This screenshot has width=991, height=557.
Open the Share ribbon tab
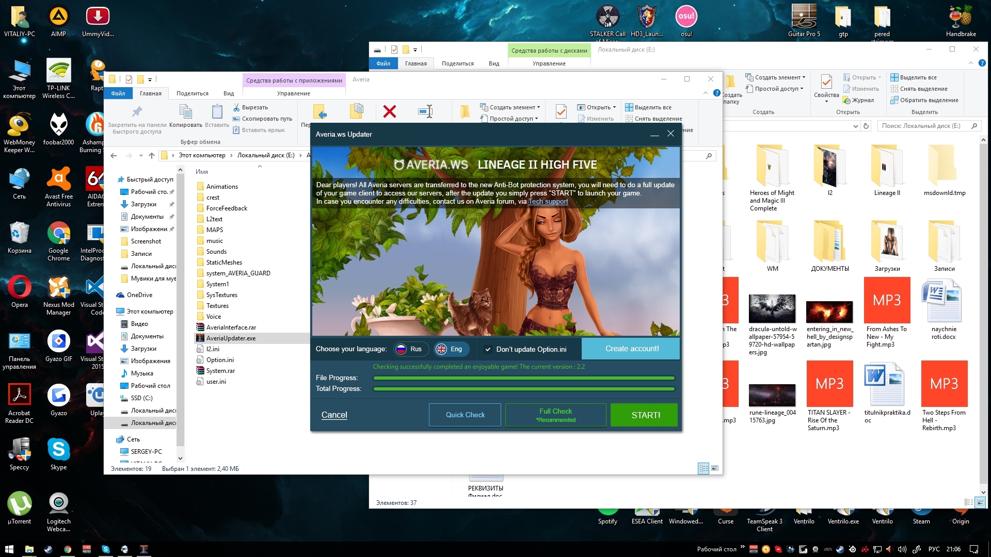192,93
